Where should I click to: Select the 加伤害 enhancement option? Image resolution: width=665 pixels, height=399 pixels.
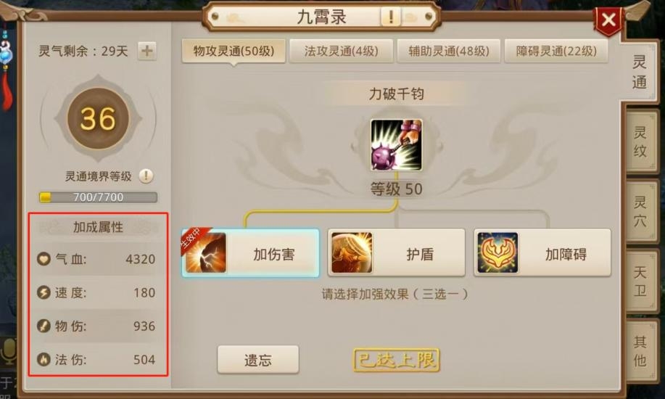point(251,253)
